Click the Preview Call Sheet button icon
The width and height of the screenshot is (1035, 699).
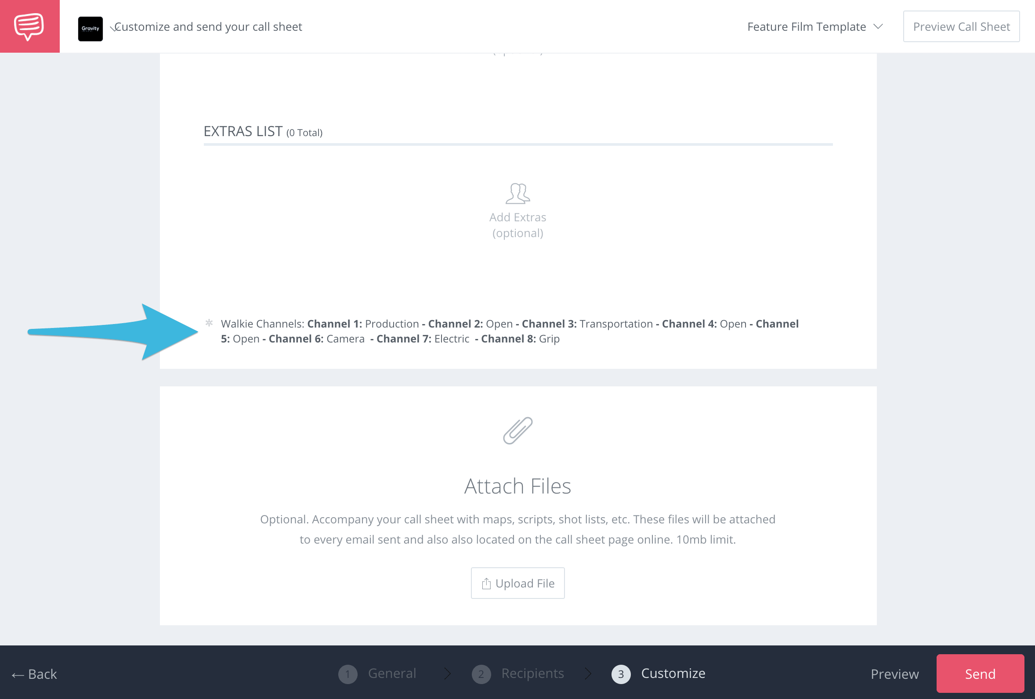tap(962, 26)
